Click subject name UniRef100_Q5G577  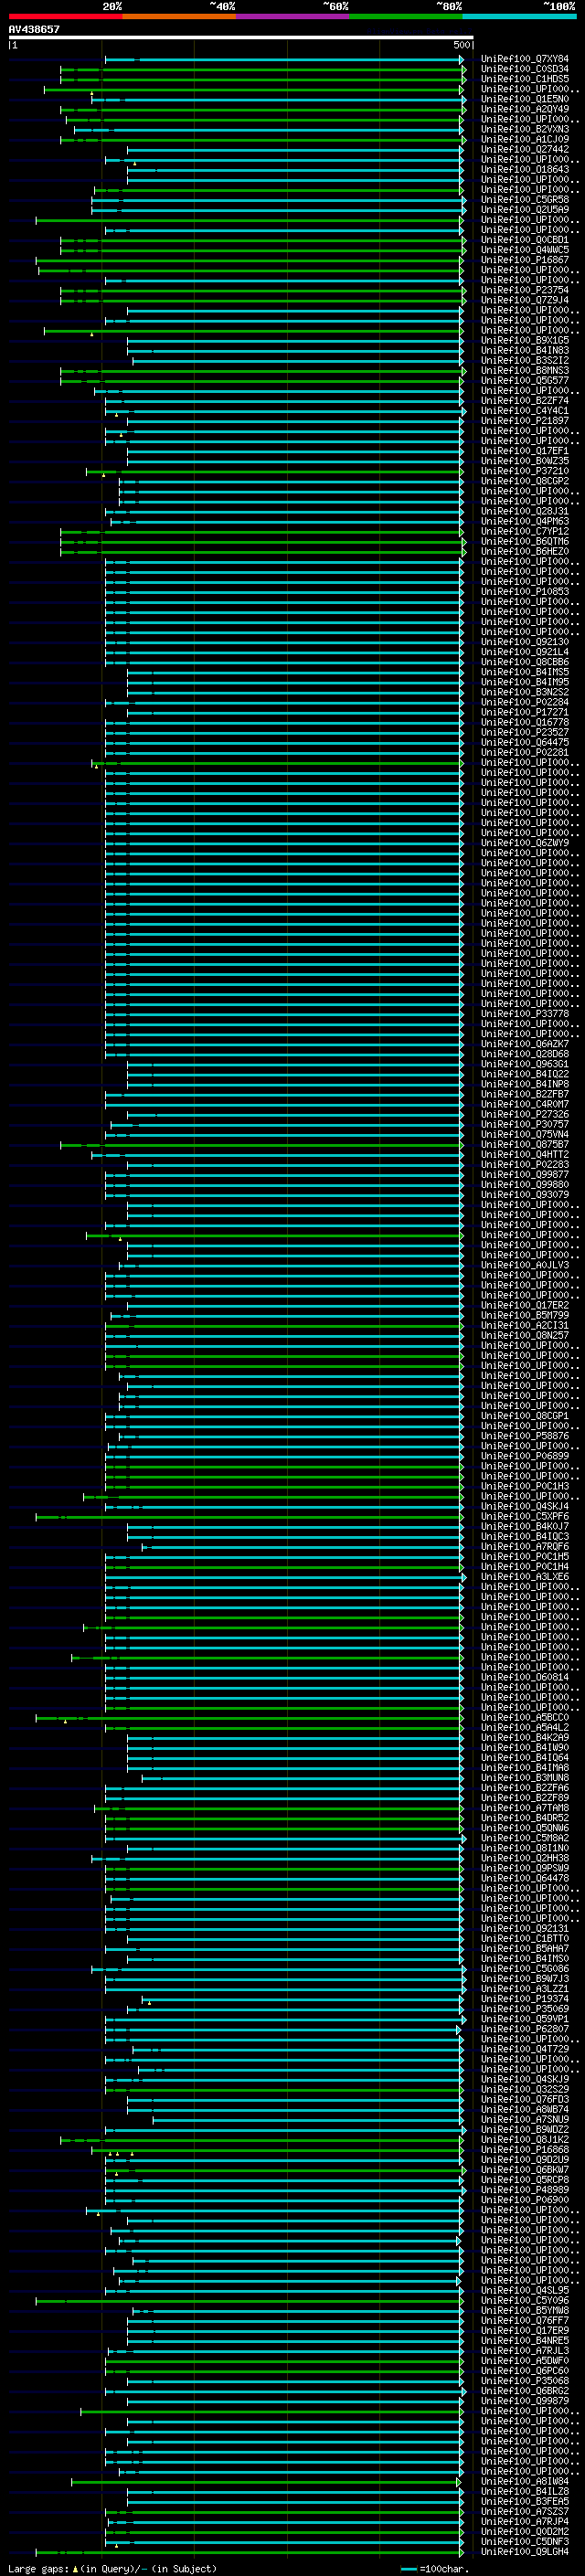[x=525, y=380]
